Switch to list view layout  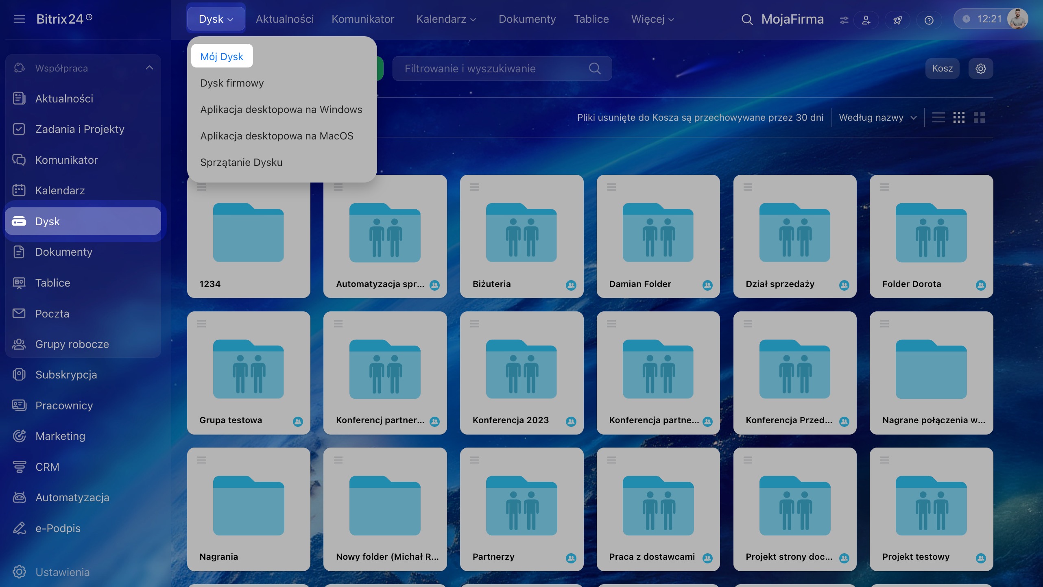[x=938, y=117]
